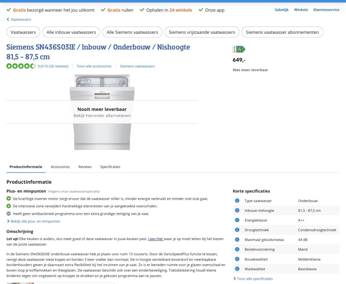Click info icon next to Droogtechniek
Image resolution: width=346 pixels, height=284 pixels.
pyautogui.click(x=237, y=230)
